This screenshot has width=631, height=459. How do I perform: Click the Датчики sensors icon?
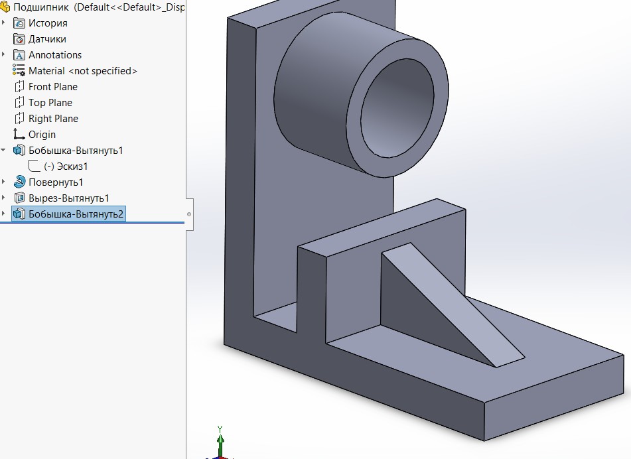[19, 39]
